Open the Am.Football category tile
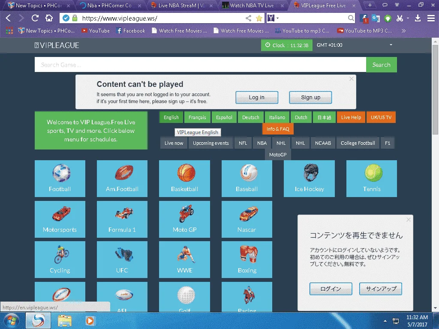The image size is (439, 329). (x=122, y=179)
